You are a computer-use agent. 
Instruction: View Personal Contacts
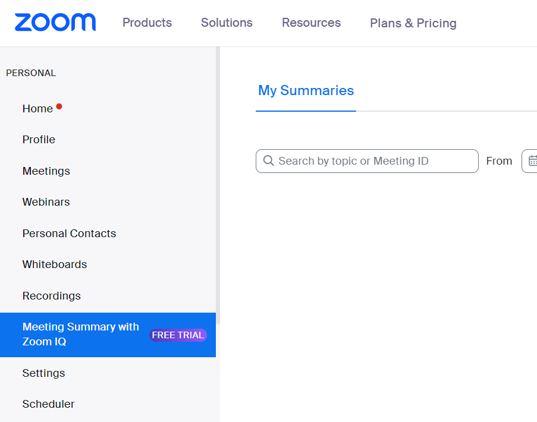(x=69, y=233)
